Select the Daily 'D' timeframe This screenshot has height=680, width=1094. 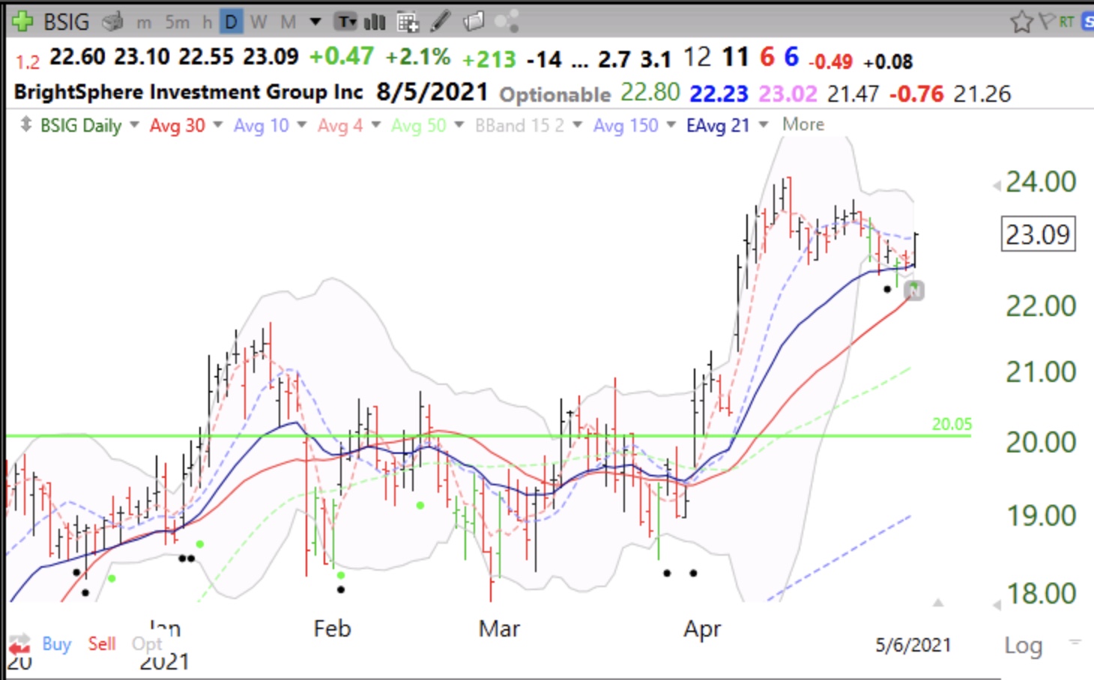[x=231, y=22]
